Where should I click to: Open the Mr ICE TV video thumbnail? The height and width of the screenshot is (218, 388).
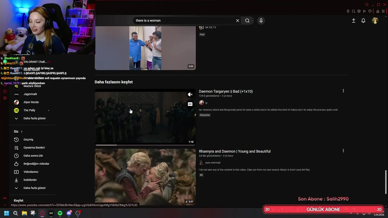click(145, 48)
